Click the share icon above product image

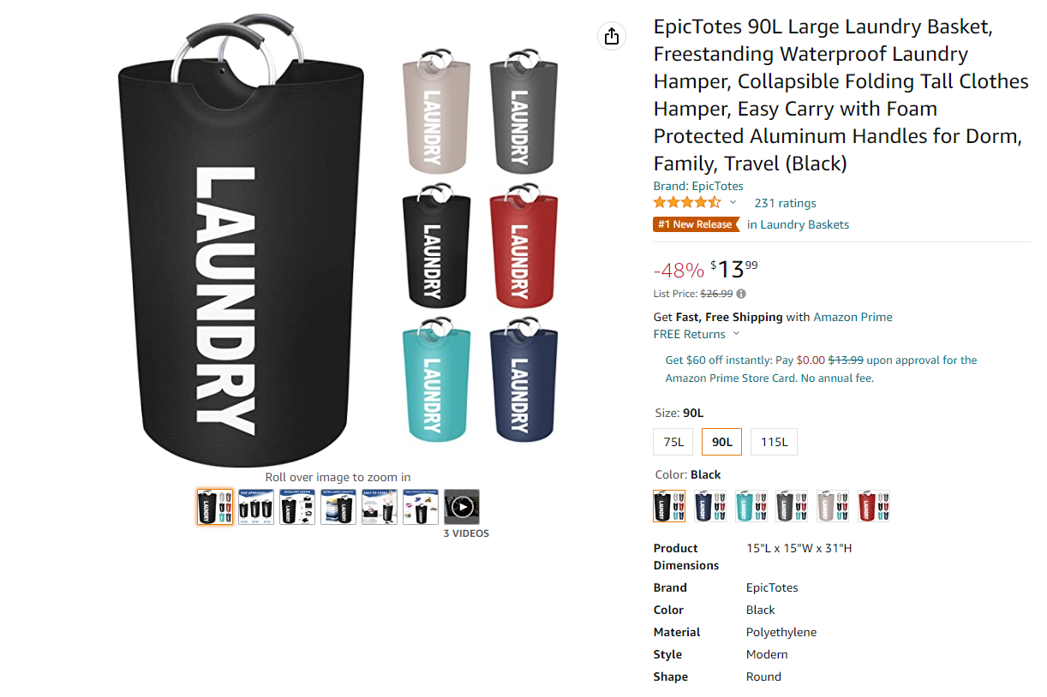click(x=611, y=36)
